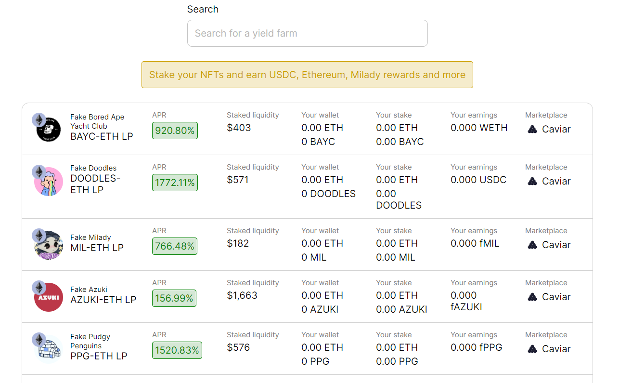
Task: Click the 0.00 PPG stake amount
Action: [x=397, y=361]
